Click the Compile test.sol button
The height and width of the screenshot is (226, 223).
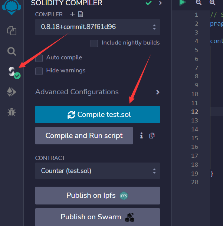pyautogui.click(x=98, y=114)
